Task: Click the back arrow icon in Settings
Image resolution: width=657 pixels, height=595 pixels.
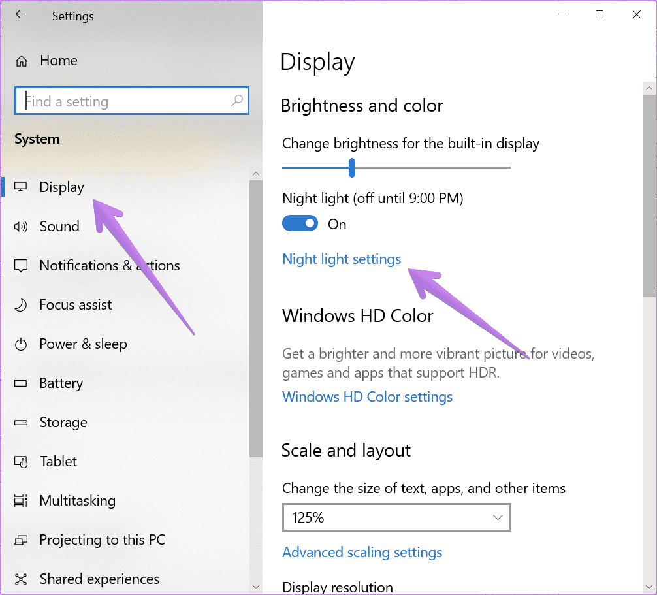Action: coord(20,14)
